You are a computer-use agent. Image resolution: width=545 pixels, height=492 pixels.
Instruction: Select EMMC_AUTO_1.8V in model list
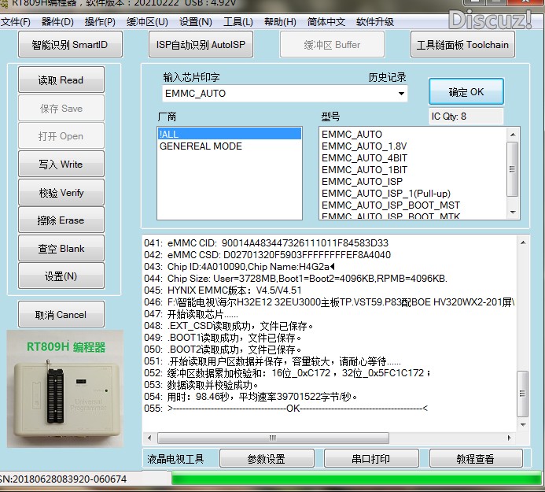(363, 146)
